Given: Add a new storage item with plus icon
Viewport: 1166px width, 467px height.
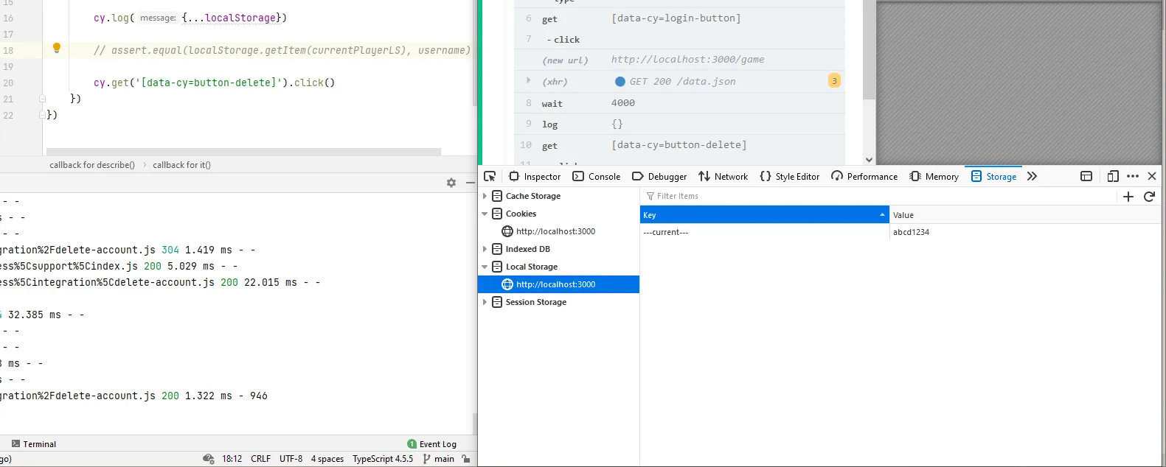Looking at the screenshot, I should [x=1128, y=196].
